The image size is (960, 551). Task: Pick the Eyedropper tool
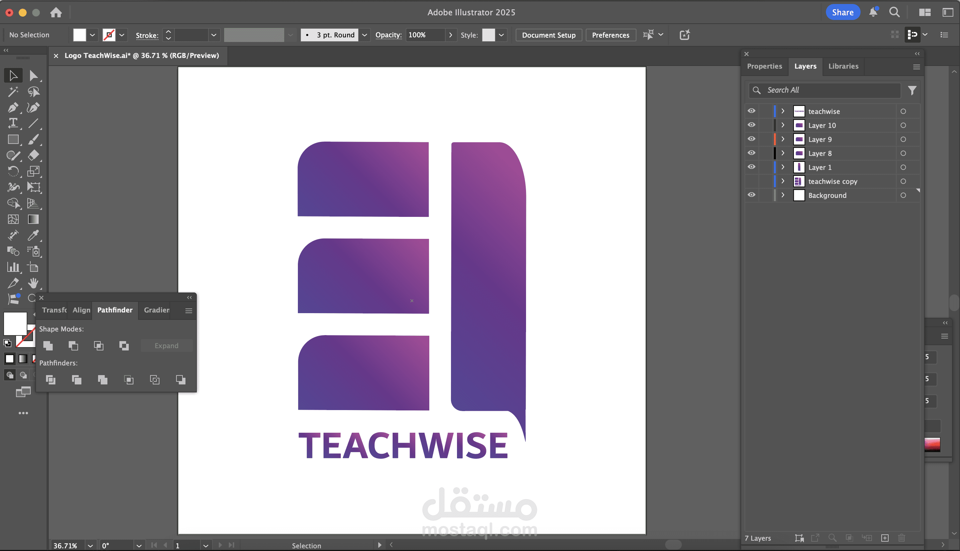click(x=33, y=236)
